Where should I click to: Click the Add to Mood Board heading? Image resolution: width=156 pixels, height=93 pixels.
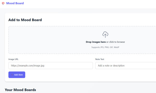[x=25, y=20]
